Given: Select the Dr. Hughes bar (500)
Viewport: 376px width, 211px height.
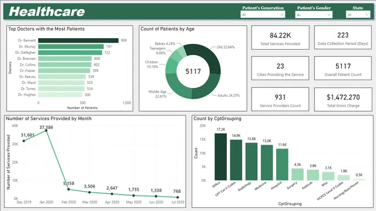Looking at the screenshot, I should point(60,95).
